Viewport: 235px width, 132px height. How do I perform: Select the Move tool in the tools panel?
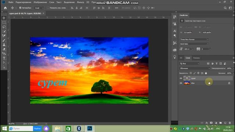(x=4, y=18)
